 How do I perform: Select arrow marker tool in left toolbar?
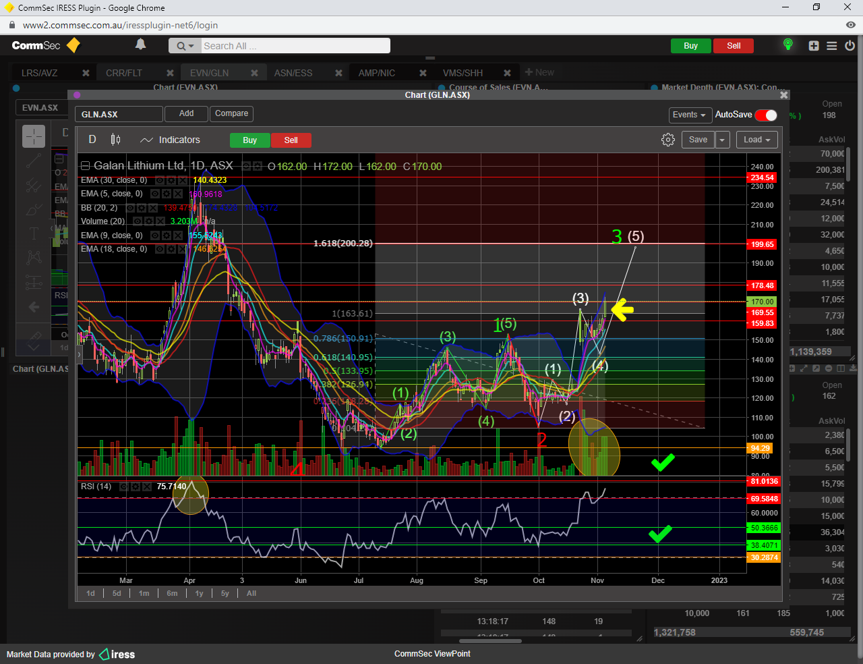34,307
